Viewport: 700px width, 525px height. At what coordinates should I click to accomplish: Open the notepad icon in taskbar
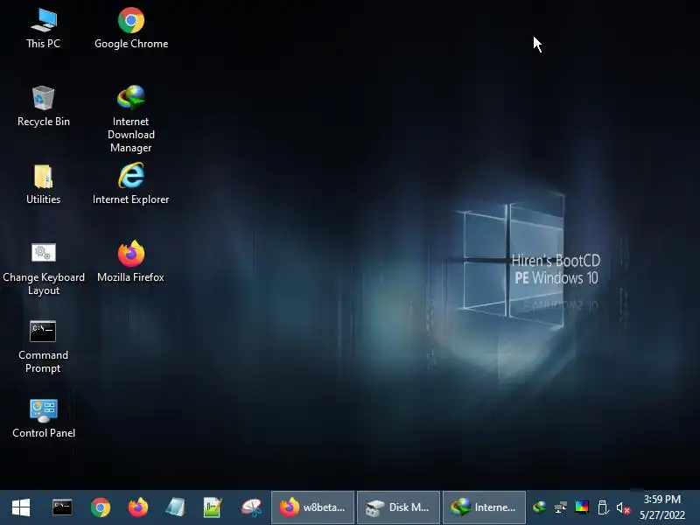[176, 507]
